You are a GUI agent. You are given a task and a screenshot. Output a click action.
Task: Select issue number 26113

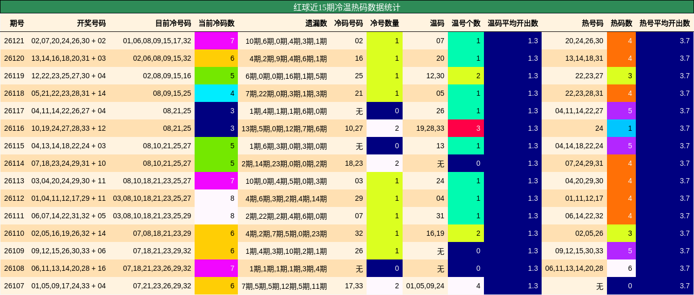point(14,181)
